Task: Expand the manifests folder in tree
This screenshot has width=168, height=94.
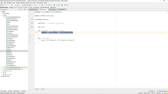Action: coord(2,13)
